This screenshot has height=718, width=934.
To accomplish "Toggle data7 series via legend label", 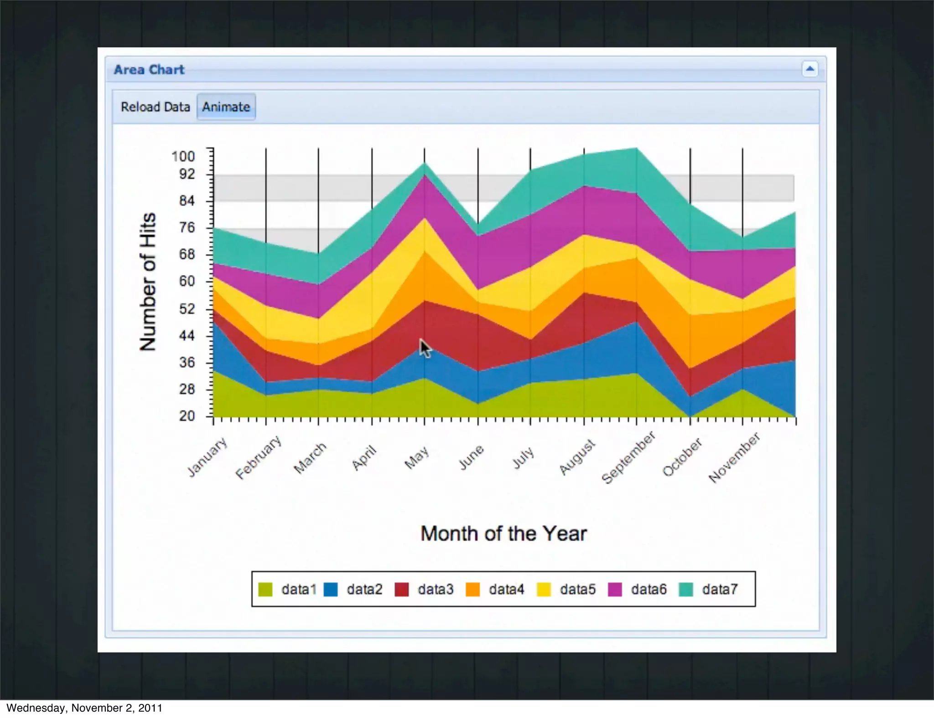I will [x=720, y=589].
